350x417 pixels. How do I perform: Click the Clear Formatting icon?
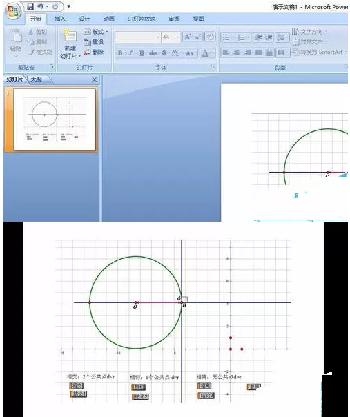tap(210, 37)
